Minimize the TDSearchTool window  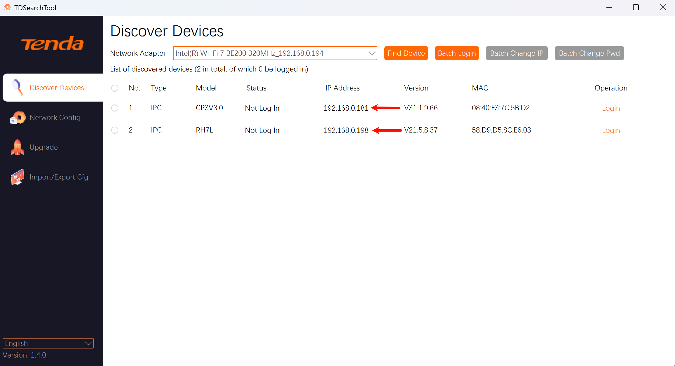click(609, 8)
